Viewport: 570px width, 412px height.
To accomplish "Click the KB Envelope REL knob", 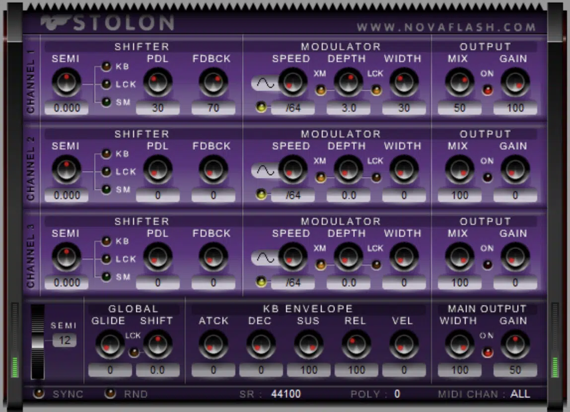I will pos(356,344).
